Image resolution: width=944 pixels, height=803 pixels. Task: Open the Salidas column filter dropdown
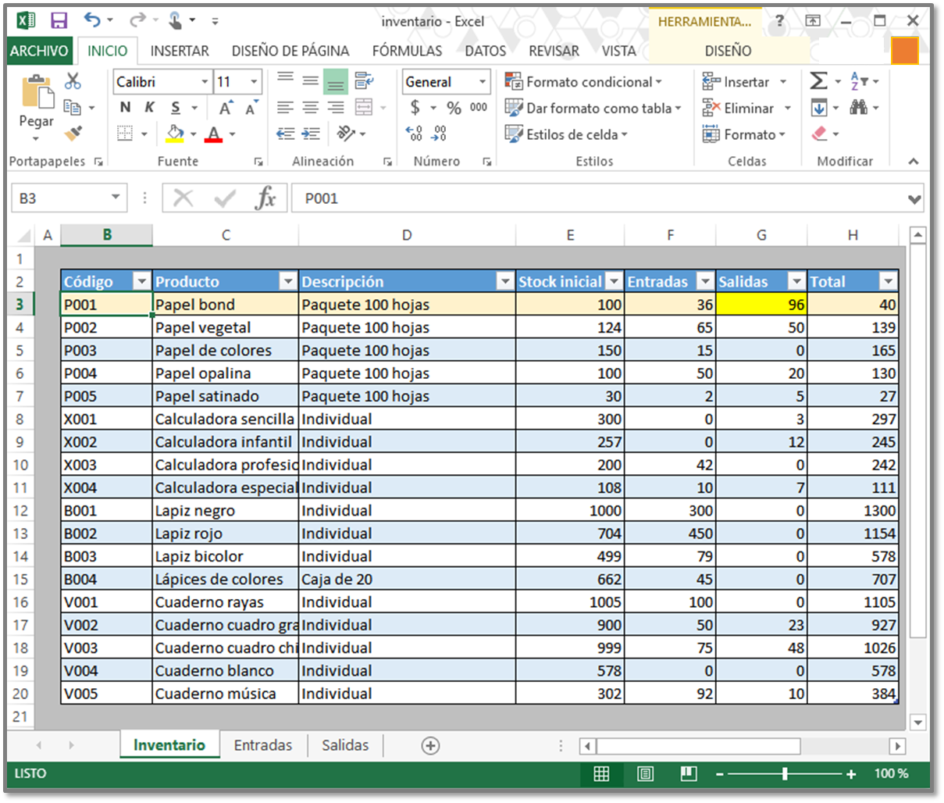tap(796, 281)
